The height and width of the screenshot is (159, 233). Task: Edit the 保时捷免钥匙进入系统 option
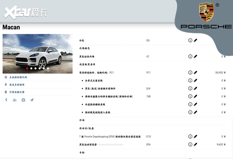click(x=195, y=112)
